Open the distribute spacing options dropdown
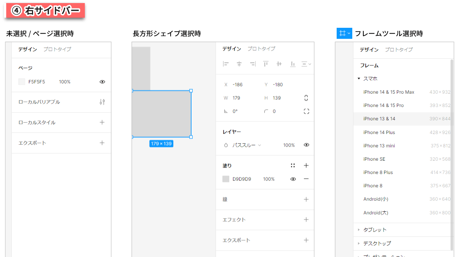Screen dimensions: 457x257 [306, 64]
